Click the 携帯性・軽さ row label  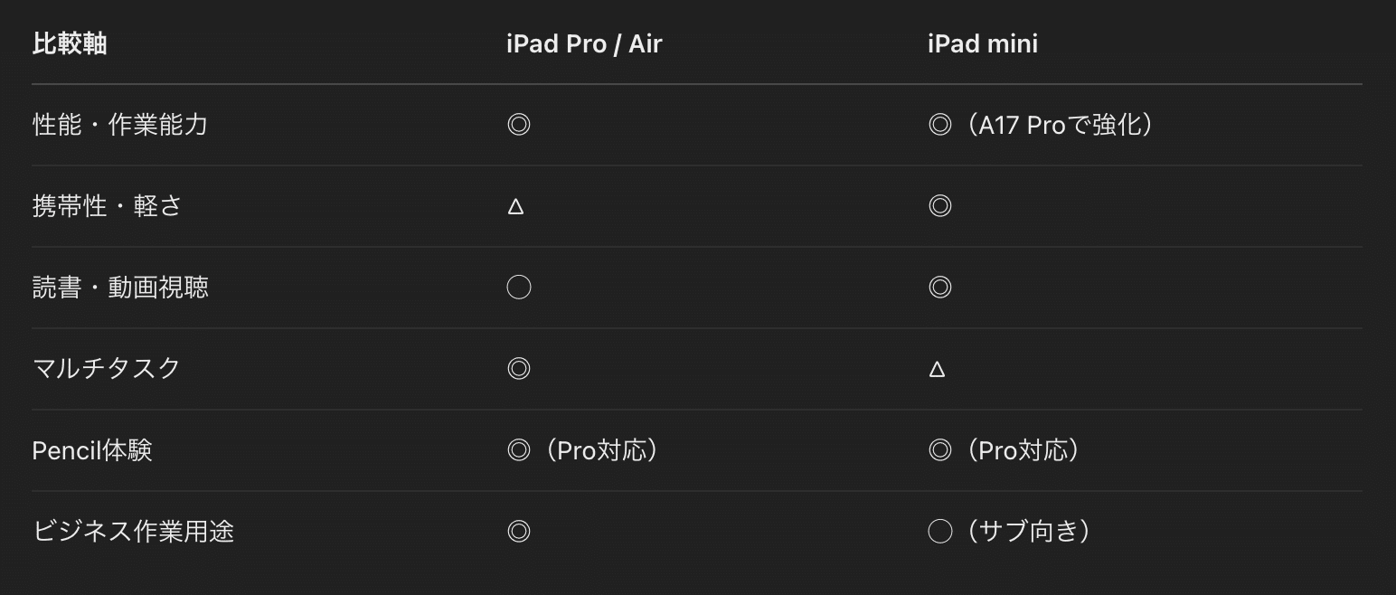pos(108,206)
